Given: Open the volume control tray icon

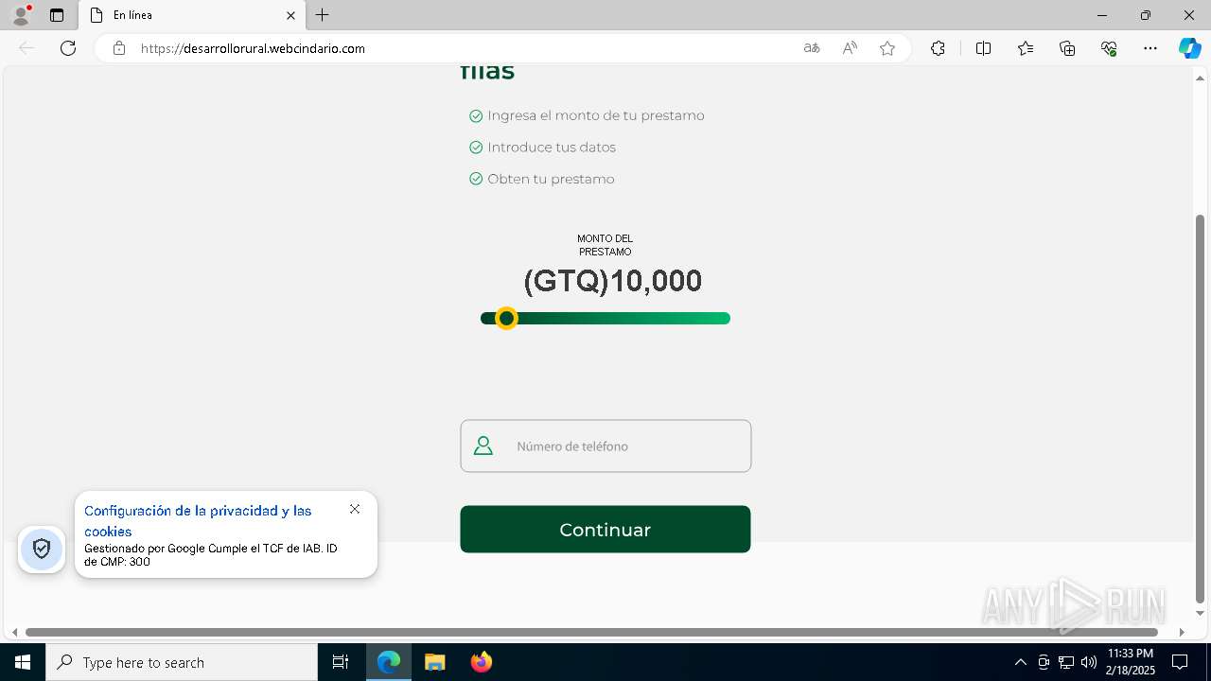Looking at the screenshot, I should coord(1089,662).
